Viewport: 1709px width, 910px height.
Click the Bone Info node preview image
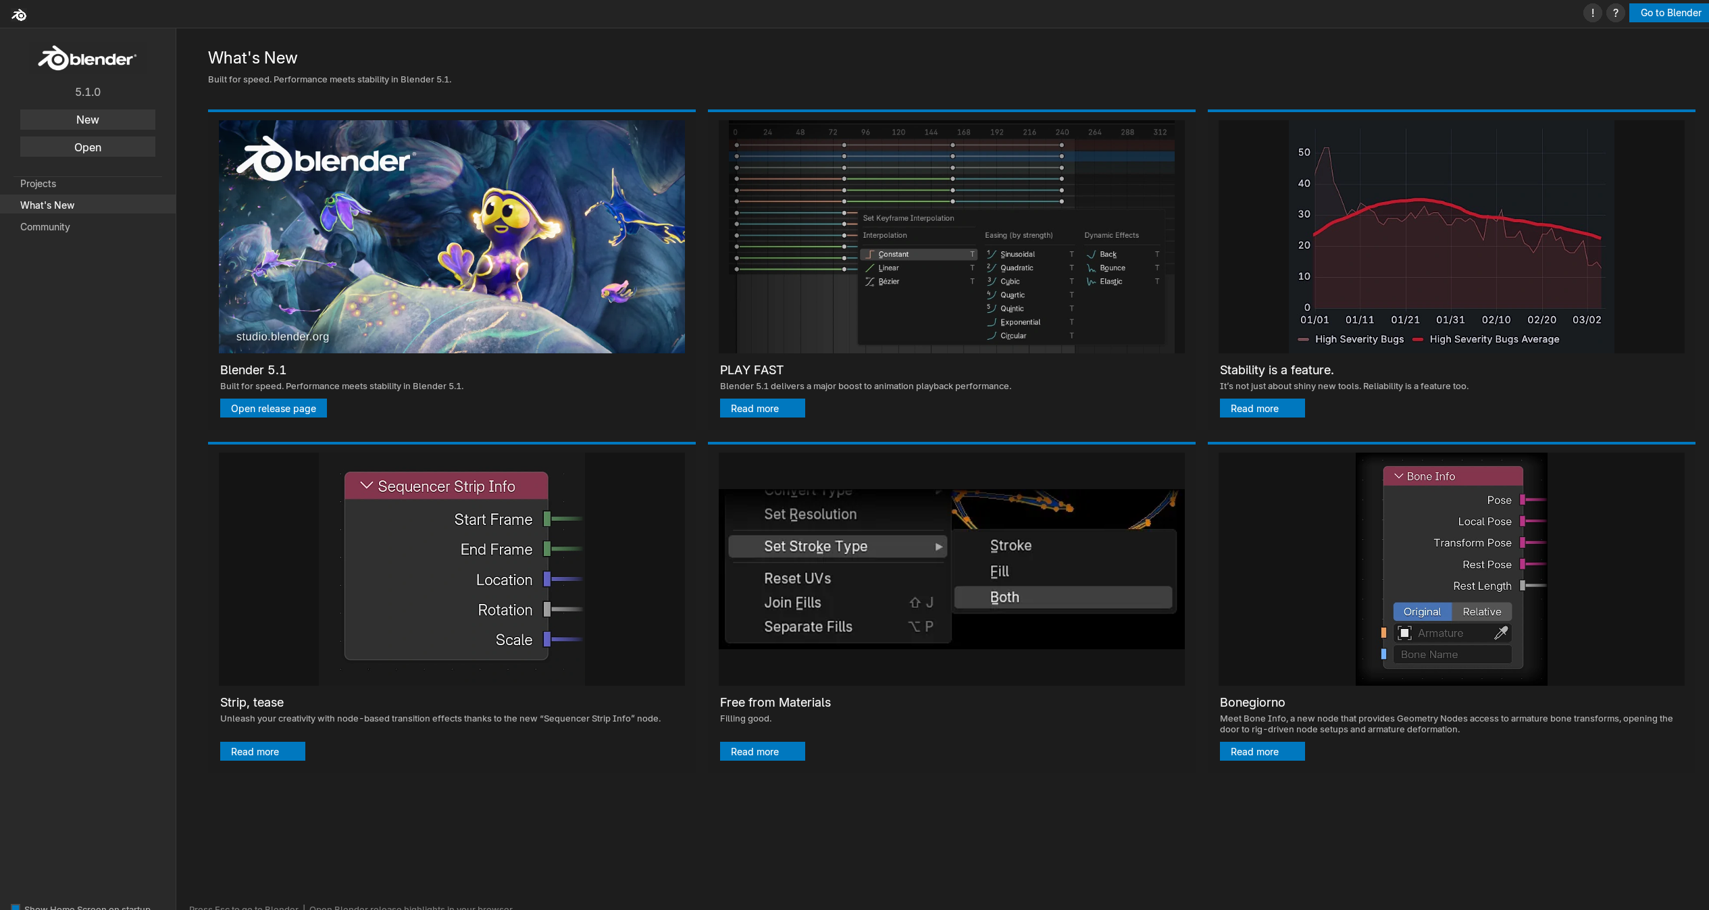[1451, 569]
